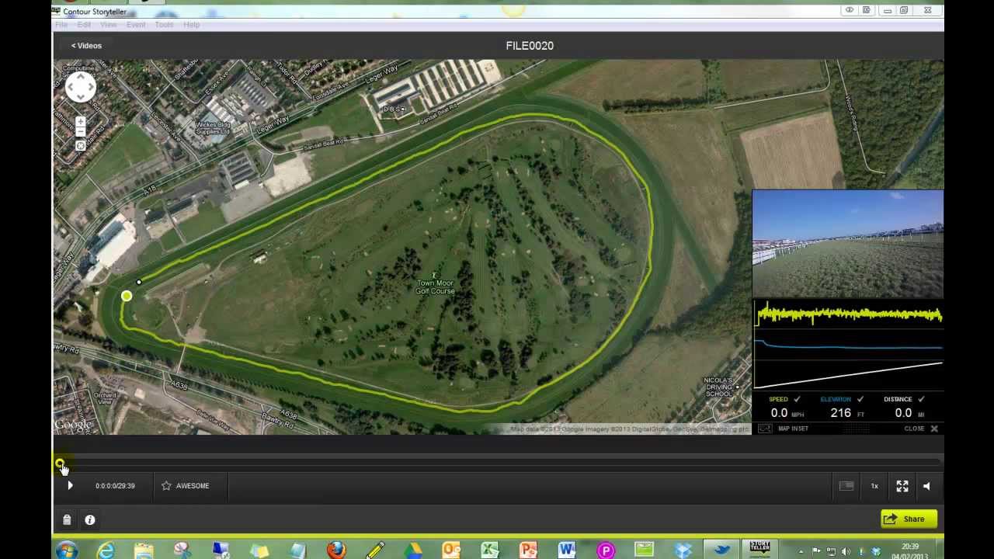The height and width of the screenshot is (559, 994).
Task: Open the Edit menu
Action: pos(84,25)
